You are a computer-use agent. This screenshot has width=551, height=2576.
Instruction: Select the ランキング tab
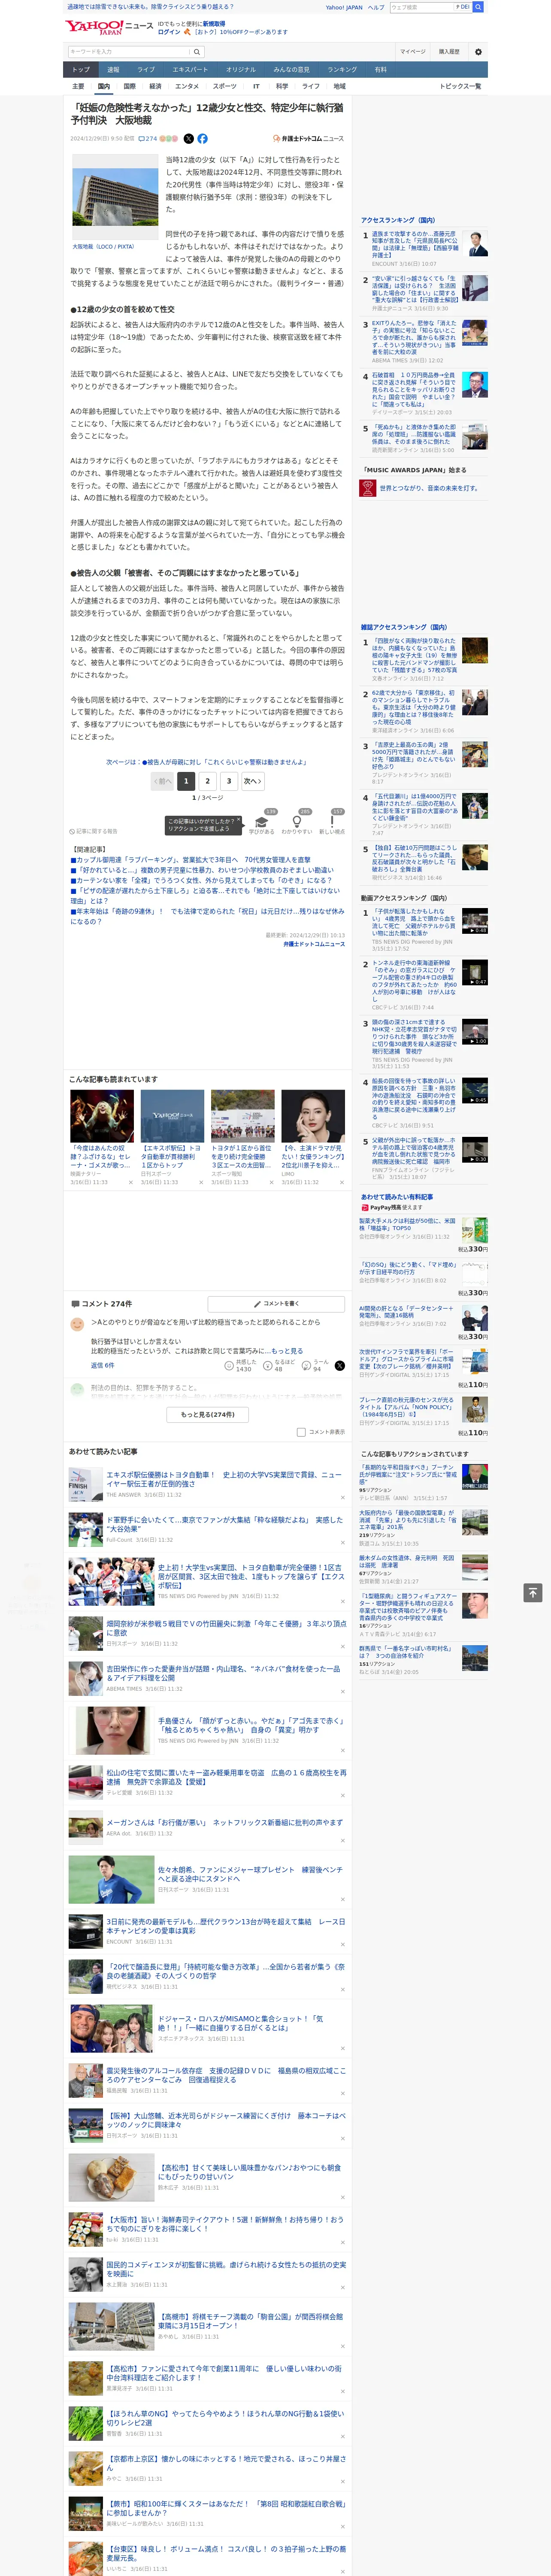pyautogui.click(x=342, y=69)
